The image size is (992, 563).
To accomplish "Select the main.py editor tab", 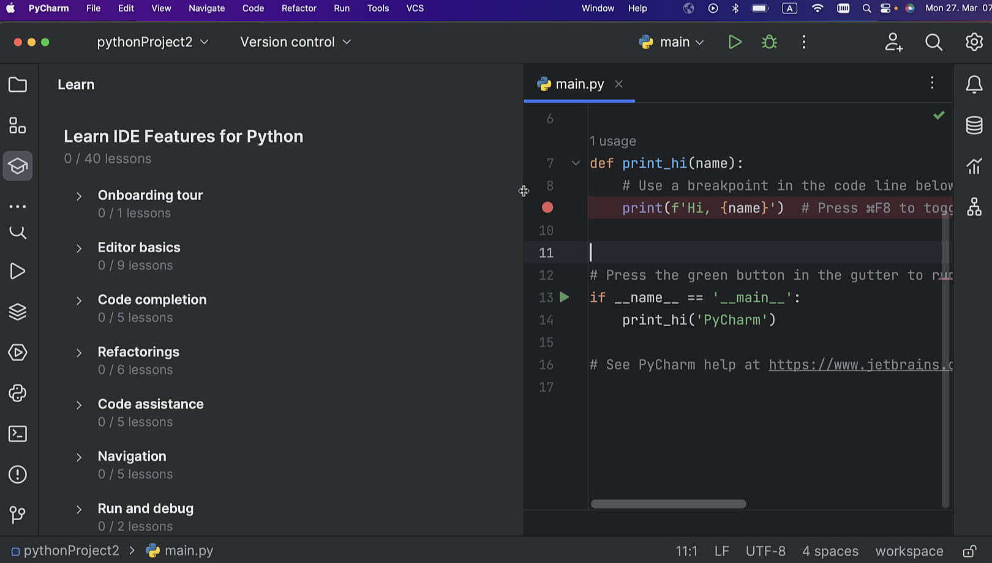I will coord(579,84).
